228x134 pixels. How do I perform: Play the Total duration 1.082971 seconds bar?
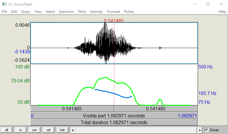click(114, 122)
